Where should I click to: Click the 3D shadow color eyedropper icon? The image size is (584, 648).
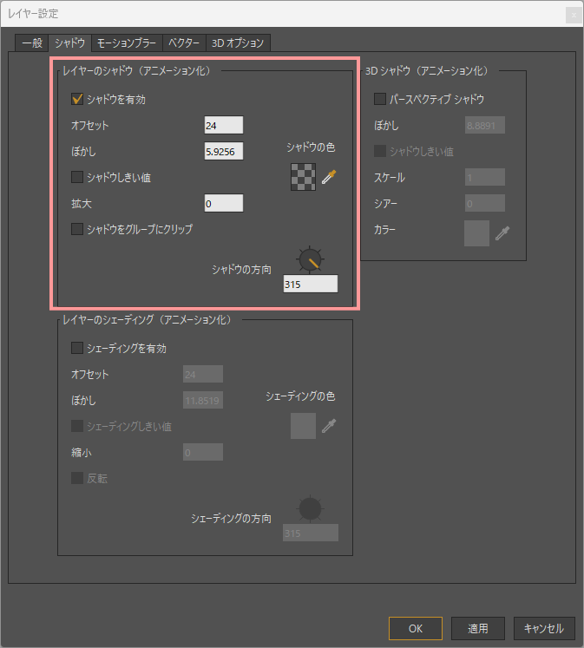coord(502,232)
